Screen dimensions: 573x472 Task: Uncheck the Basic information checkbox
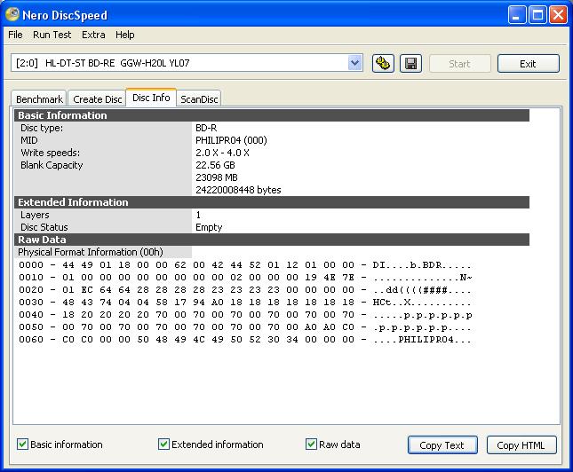tap(23, 444)
